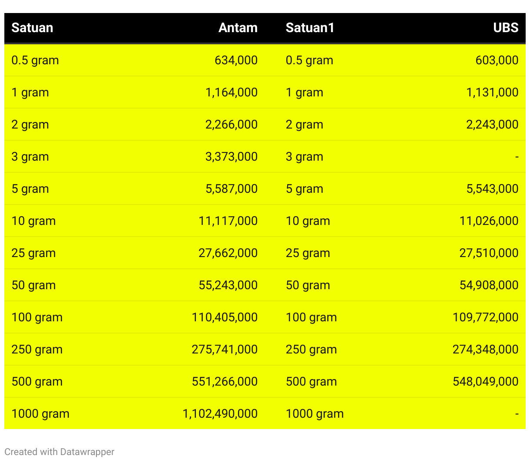Click '3 gram' under the Satuan header
This screenshot has height=462, width=530.
[30, 157]
